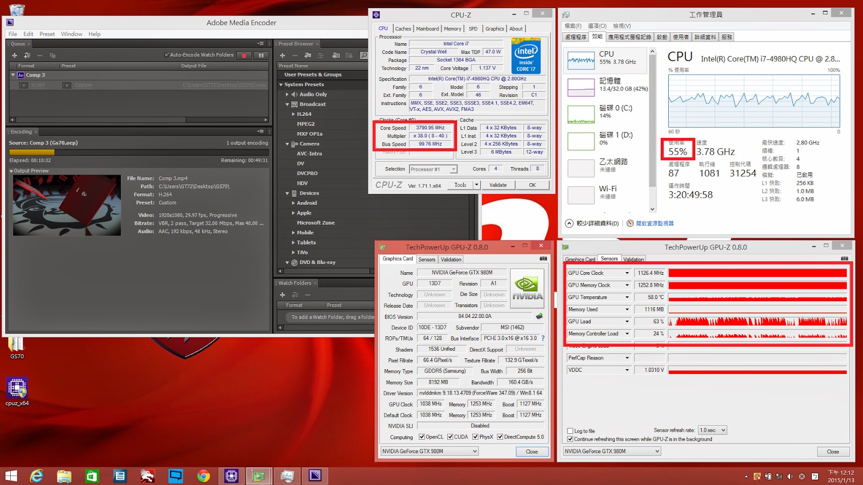Open Resource Monitor link in Task Manager
Viewport: 863px width, 485px height.
click(650, 223)
